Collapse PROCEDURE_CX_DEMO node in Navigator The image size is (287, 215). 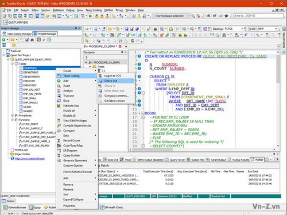pyautogui.click(x=86, y=63)
